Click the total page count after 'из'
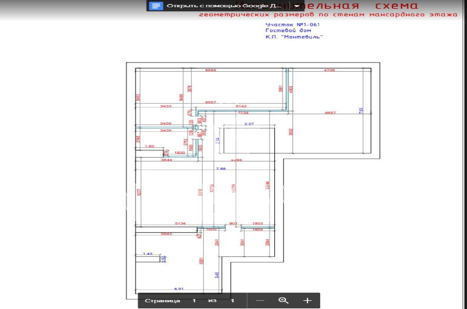The height and width of the screenshot is (309, 467). click(233, 301)
